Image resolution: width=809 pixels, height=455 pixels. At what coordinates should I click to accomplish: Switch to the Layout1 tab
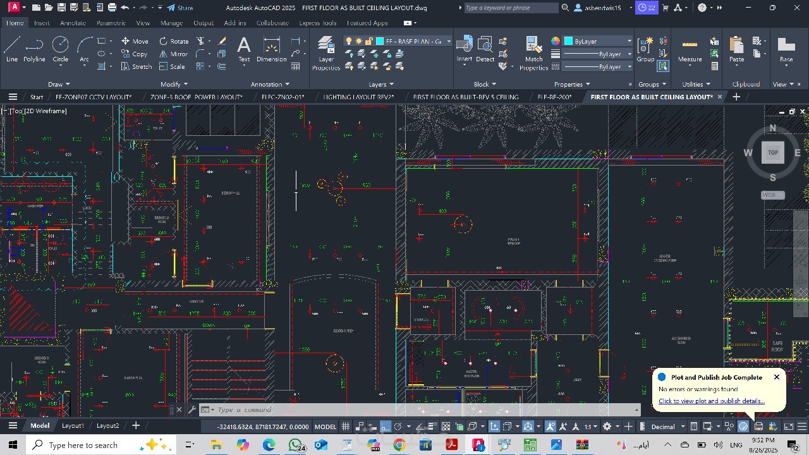point(73,425)
